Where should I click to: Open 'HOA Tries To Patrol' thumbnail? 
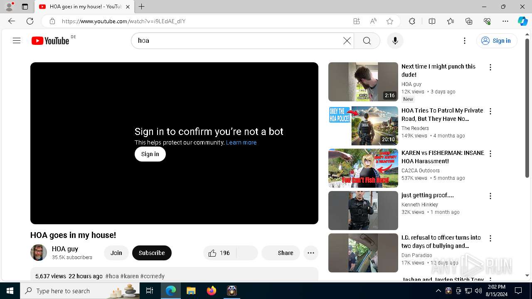point(363,126)
